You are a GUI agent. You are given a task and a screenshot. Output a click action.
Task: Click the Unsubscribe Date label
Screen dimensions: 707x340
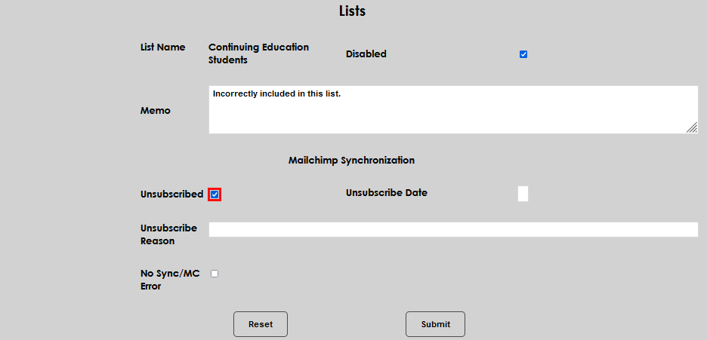point(386,193)
